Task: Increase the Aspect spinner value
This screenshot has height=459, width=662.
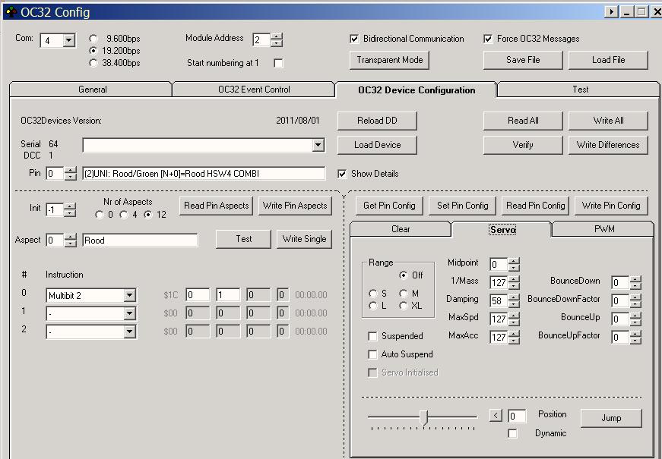Action: 70,237
